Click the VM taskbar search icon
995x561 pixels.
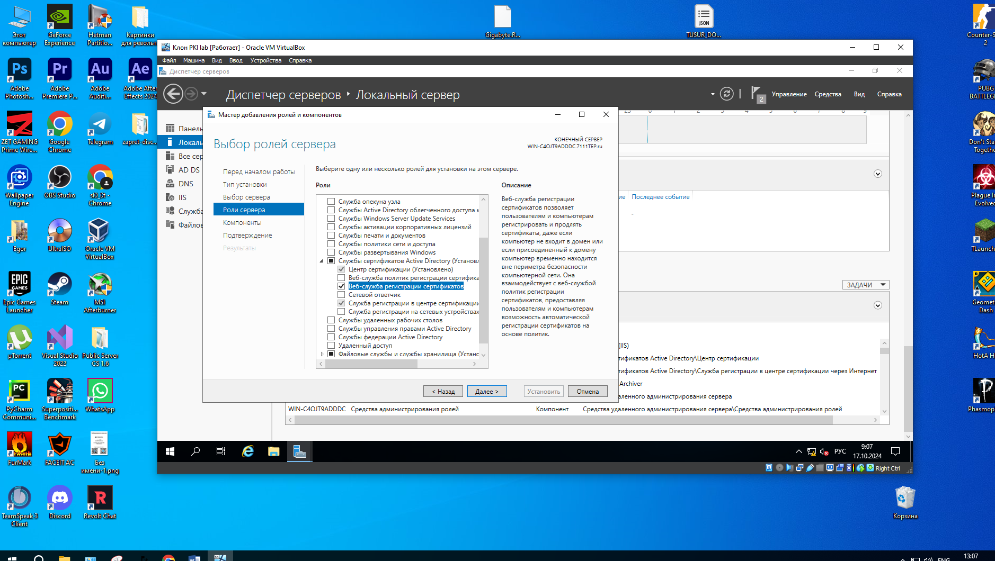pos(196,451)
